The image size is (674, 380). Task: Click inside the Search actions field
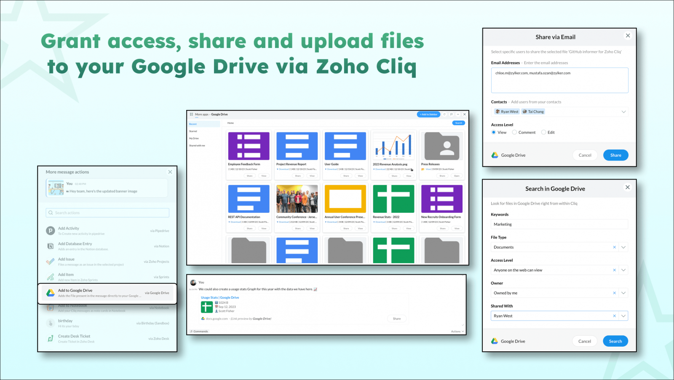107,212
